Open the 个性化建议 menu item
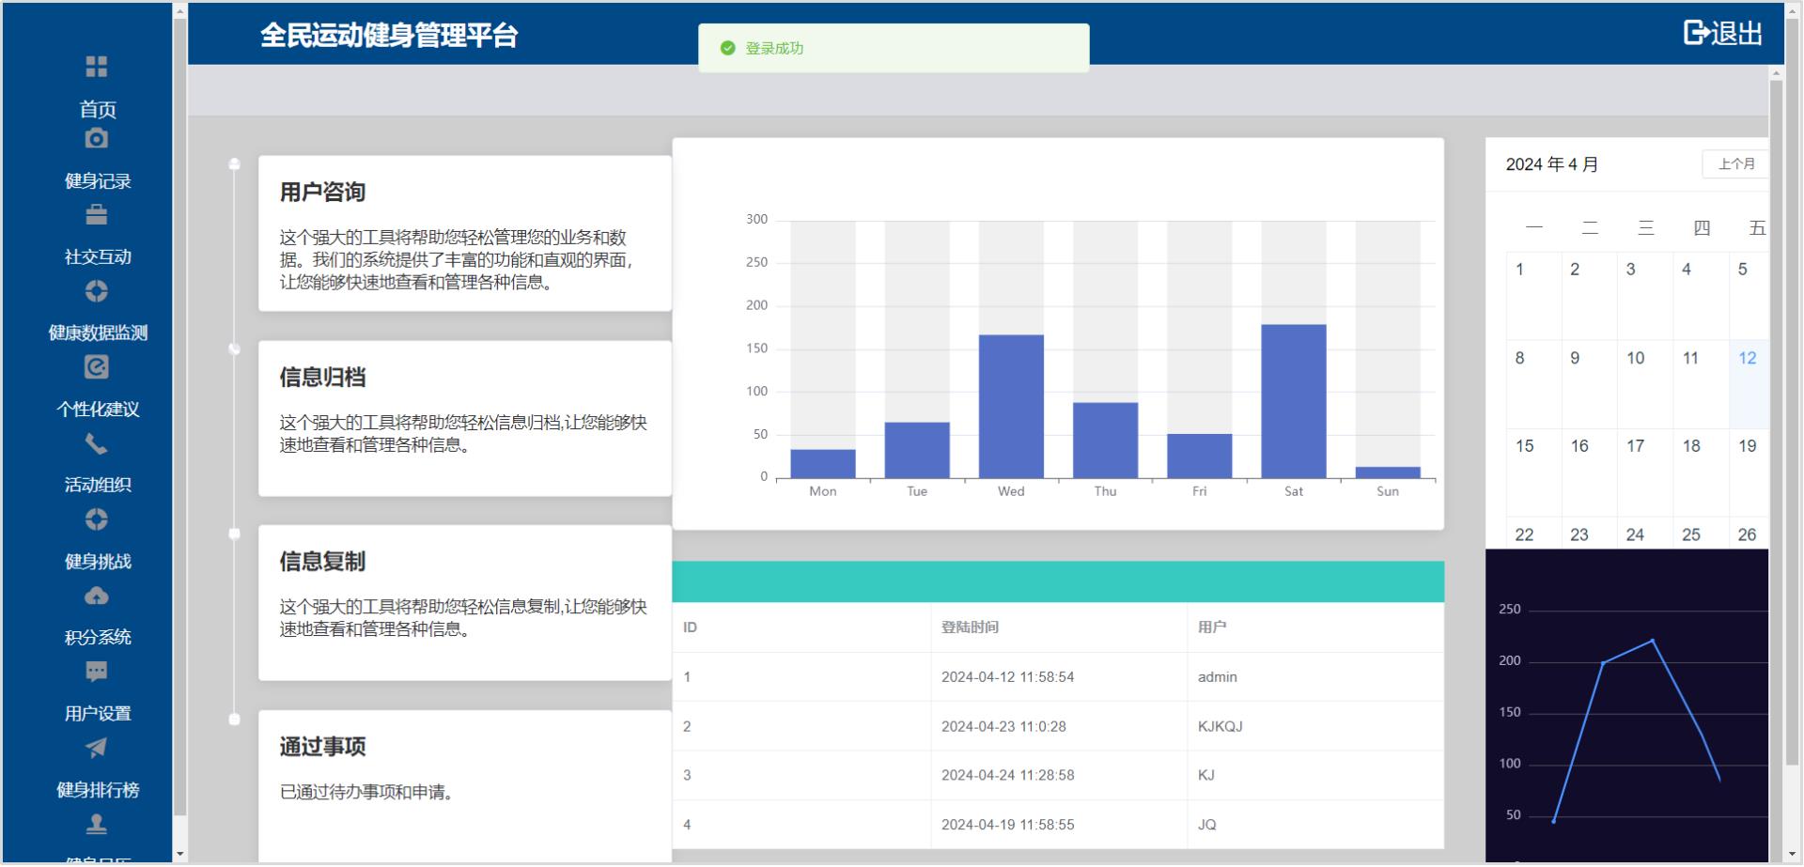Viewport: 1804px width, 867px height. (98, 410)
